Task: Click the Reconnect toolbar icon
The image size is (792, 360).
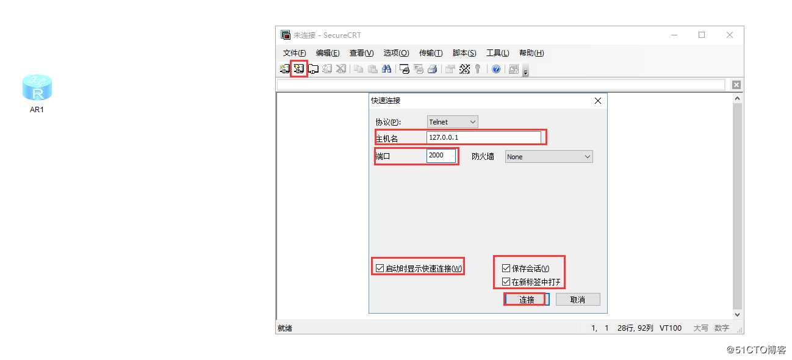Action: (327, 69)
